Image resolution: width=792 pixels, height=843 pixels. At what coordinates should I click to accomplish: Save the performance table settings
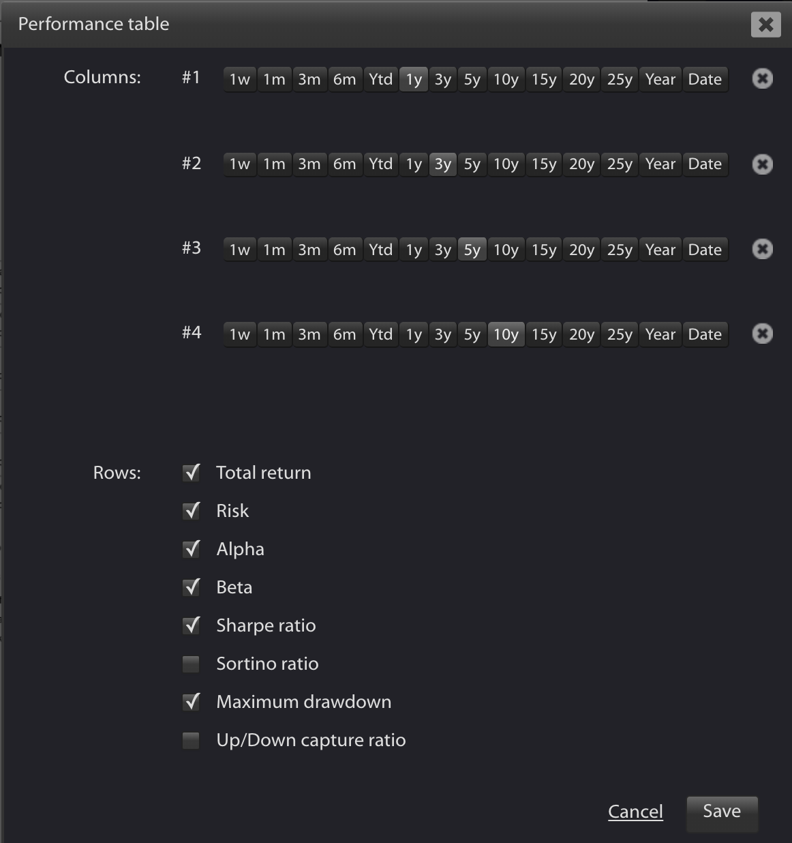[x=722, y=812]
